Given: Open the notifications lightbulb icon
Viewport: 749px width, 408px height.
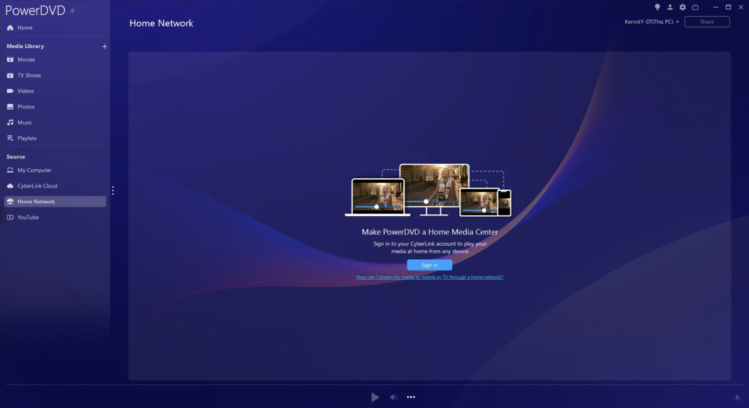Looking at the screenshot, I should click(656, 7).
